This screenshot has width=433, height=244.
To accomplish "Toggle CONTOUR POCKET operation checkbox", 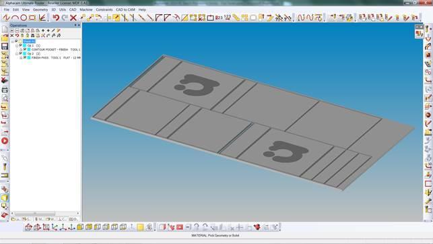I will (25, 49).
